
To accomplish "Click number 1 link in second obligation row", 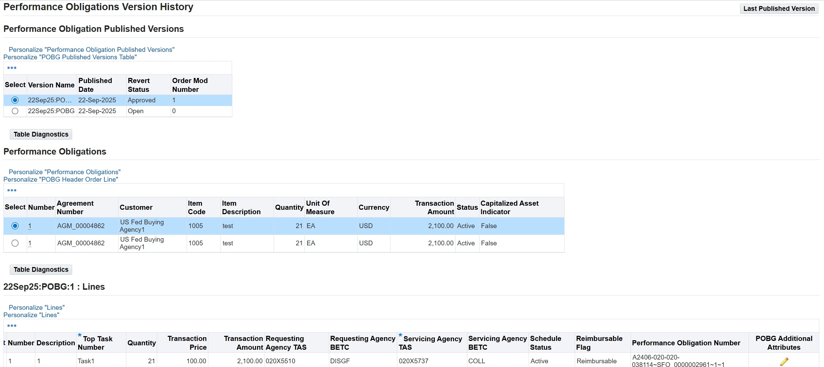I will (x=30, y=243).
